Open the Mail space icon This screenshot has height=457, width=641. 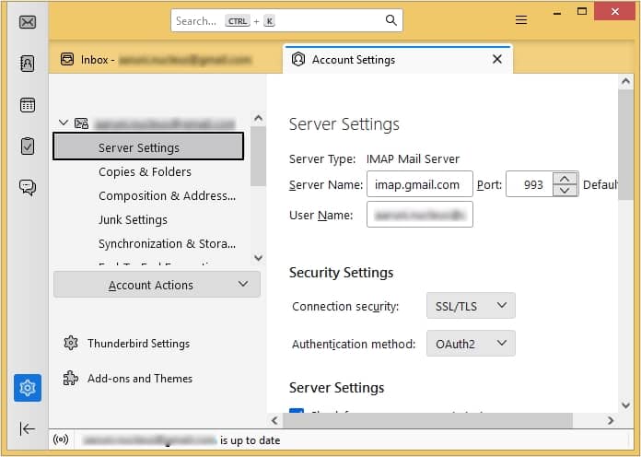click(28, 22)
